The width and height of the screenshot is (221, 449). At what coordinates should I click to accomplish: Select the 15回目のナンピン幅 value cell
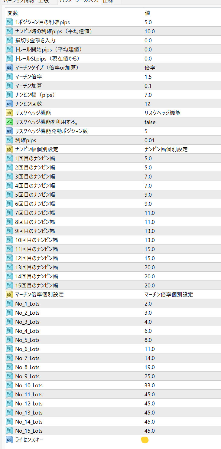point(181,285)
